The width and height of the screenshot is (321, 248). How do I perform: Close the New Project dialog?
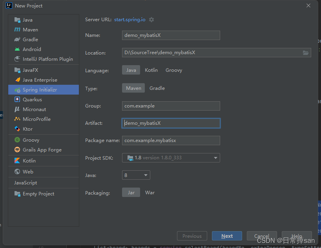click(x=308, y=5)
